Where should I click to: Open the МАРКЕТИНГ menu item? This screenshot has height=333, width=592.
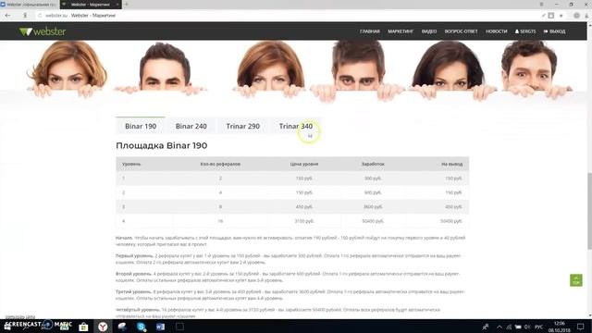[x=401, y=31]
